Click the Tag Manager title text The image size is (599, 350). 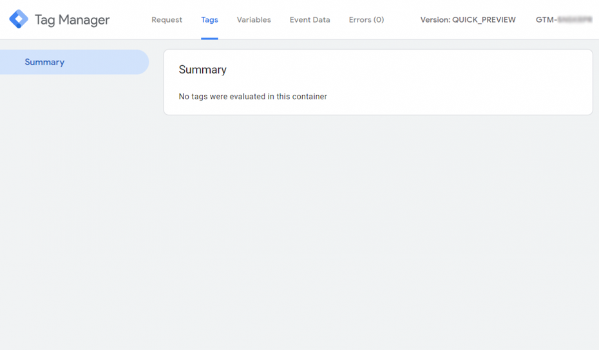(x=72, y=20)
